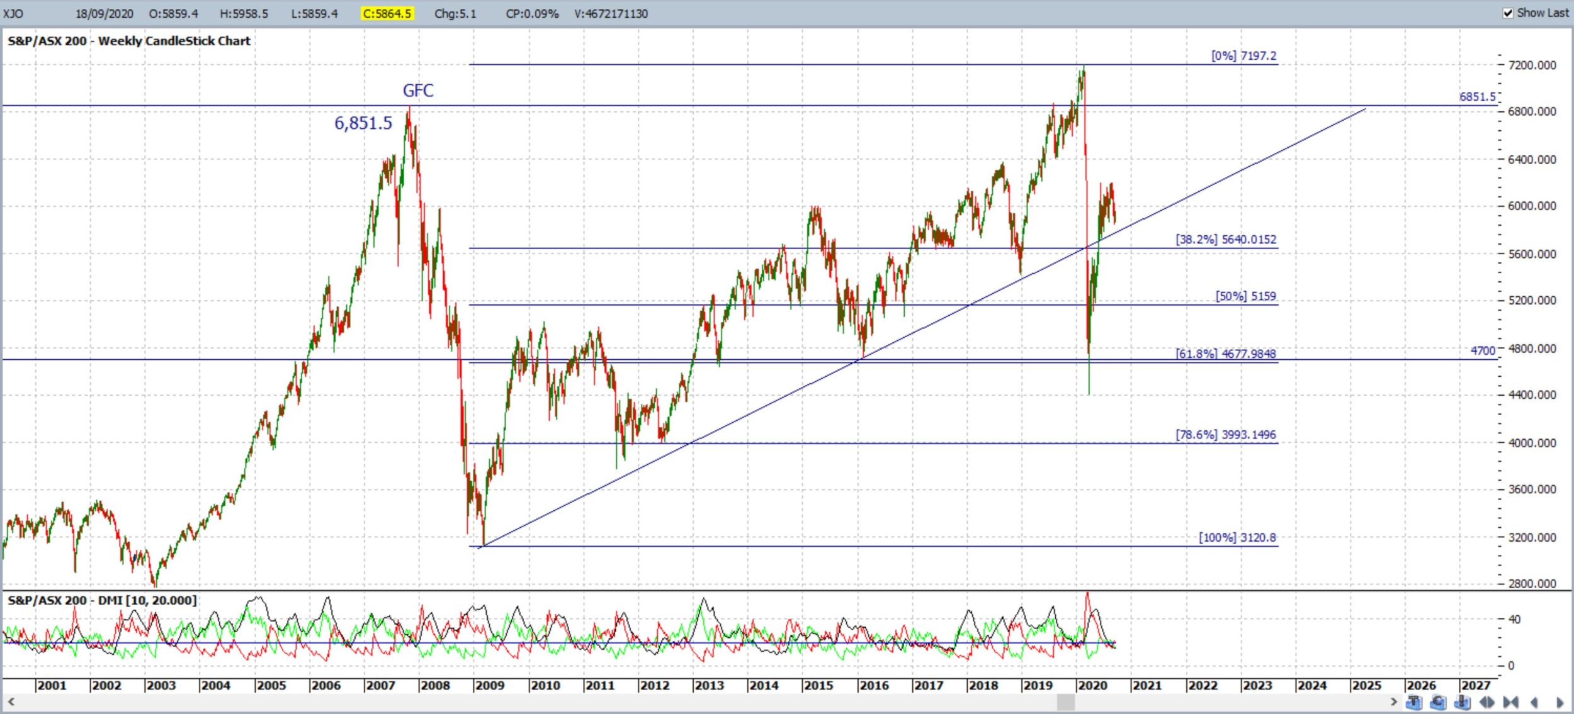
Task: Click the low value L:5859.4
Action: 314,13
